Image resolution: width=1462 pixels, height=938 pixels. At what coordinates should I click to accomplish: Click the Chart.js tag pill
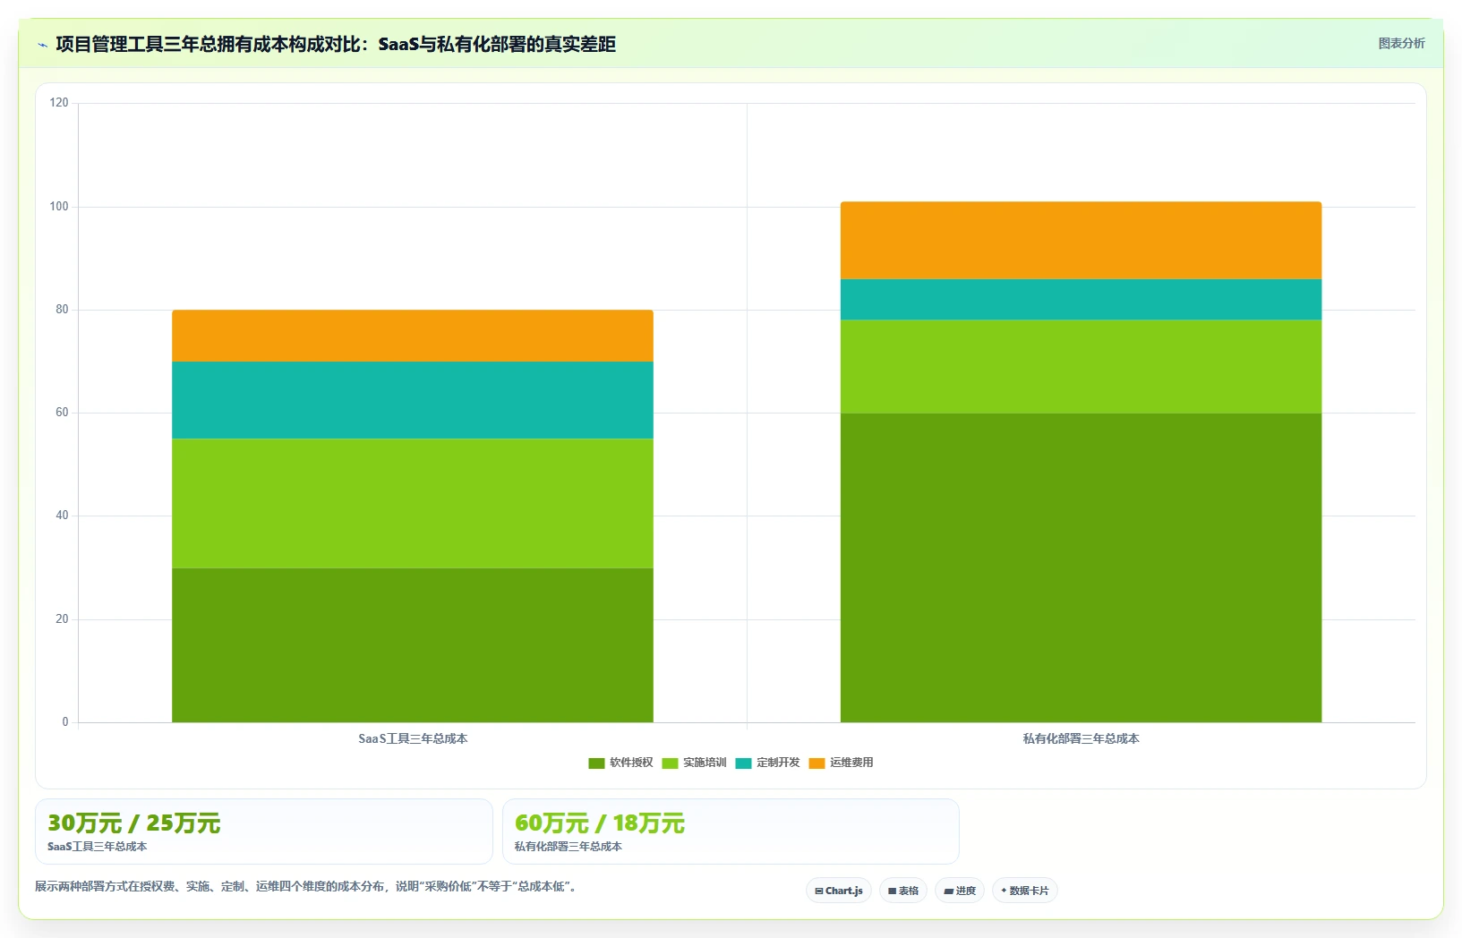[839, 891]
